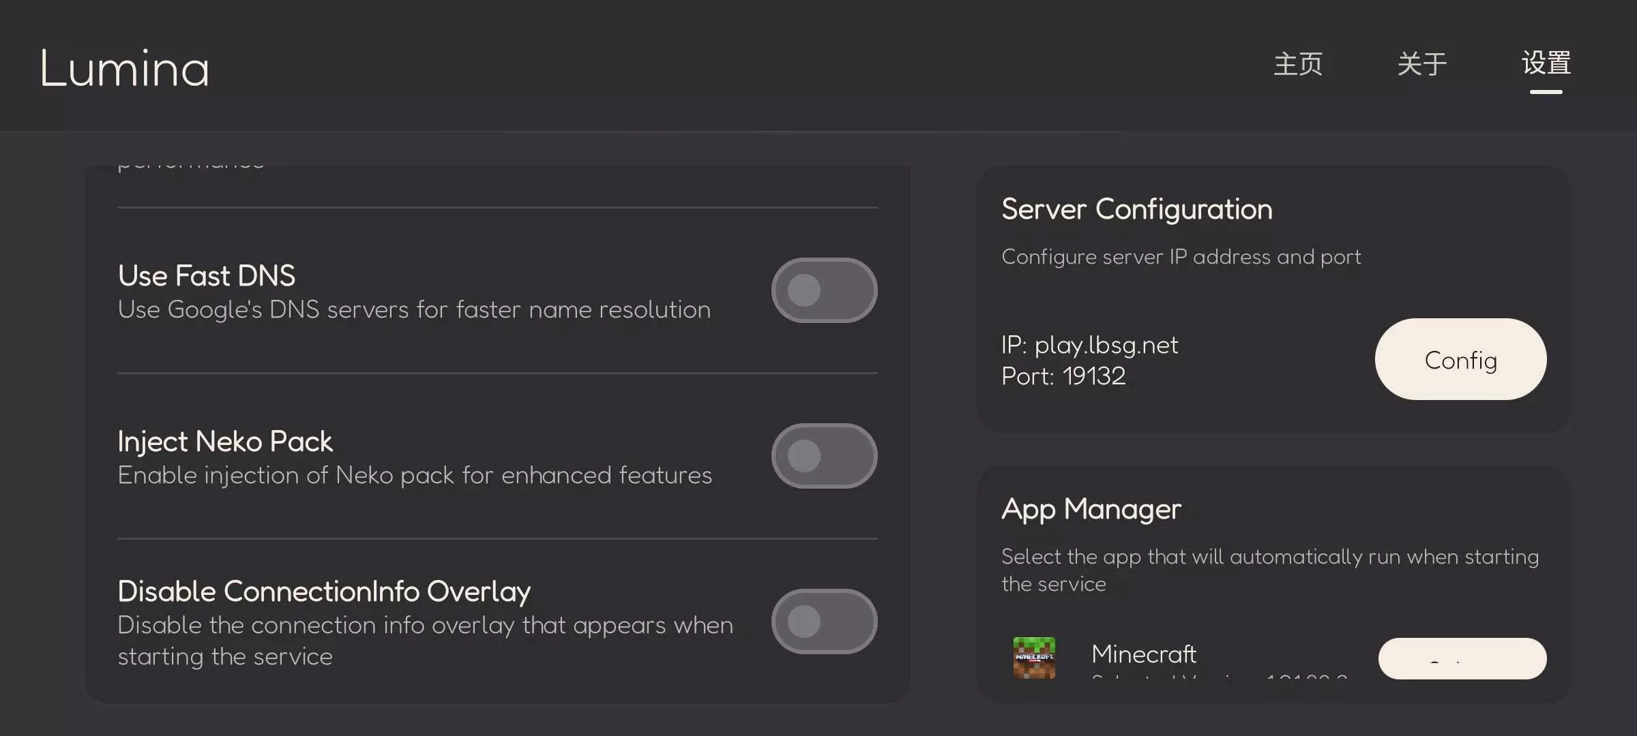Switch to the 关于 about tab
Viewport: 1637px width, 736px height.
[1422, 64]
